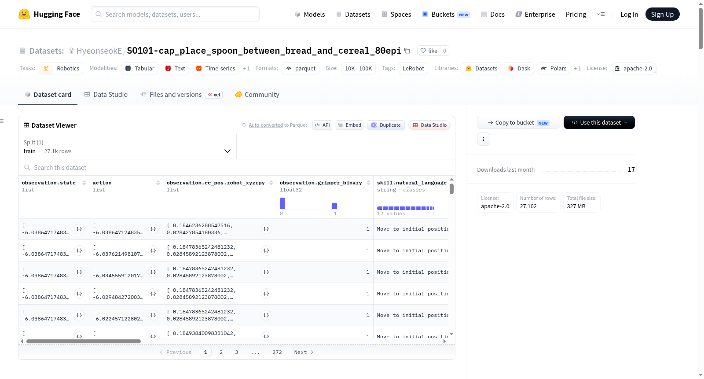Screen dimensions: 704x379
Task: Click the gripper_binary histogram bar for 0
Action: pos(282,203)
